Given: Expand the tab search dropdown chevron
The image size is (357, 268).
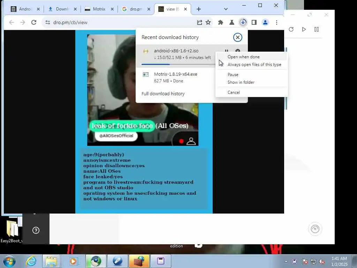Looking at the screenshot, I should point(226,9).
